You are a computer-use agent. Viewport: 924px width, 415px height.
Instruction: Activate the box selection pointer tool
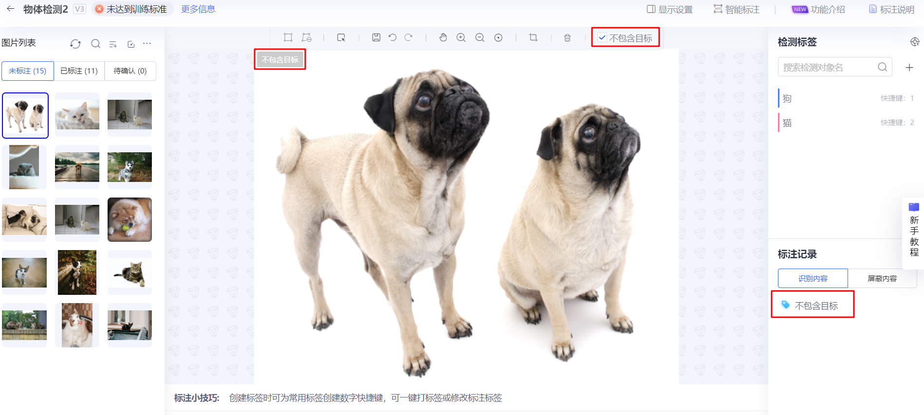341,37
